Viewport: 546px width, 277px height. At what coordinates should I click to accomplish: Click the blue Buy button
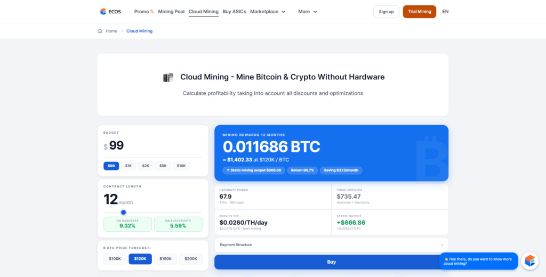(x=331, y=262)
